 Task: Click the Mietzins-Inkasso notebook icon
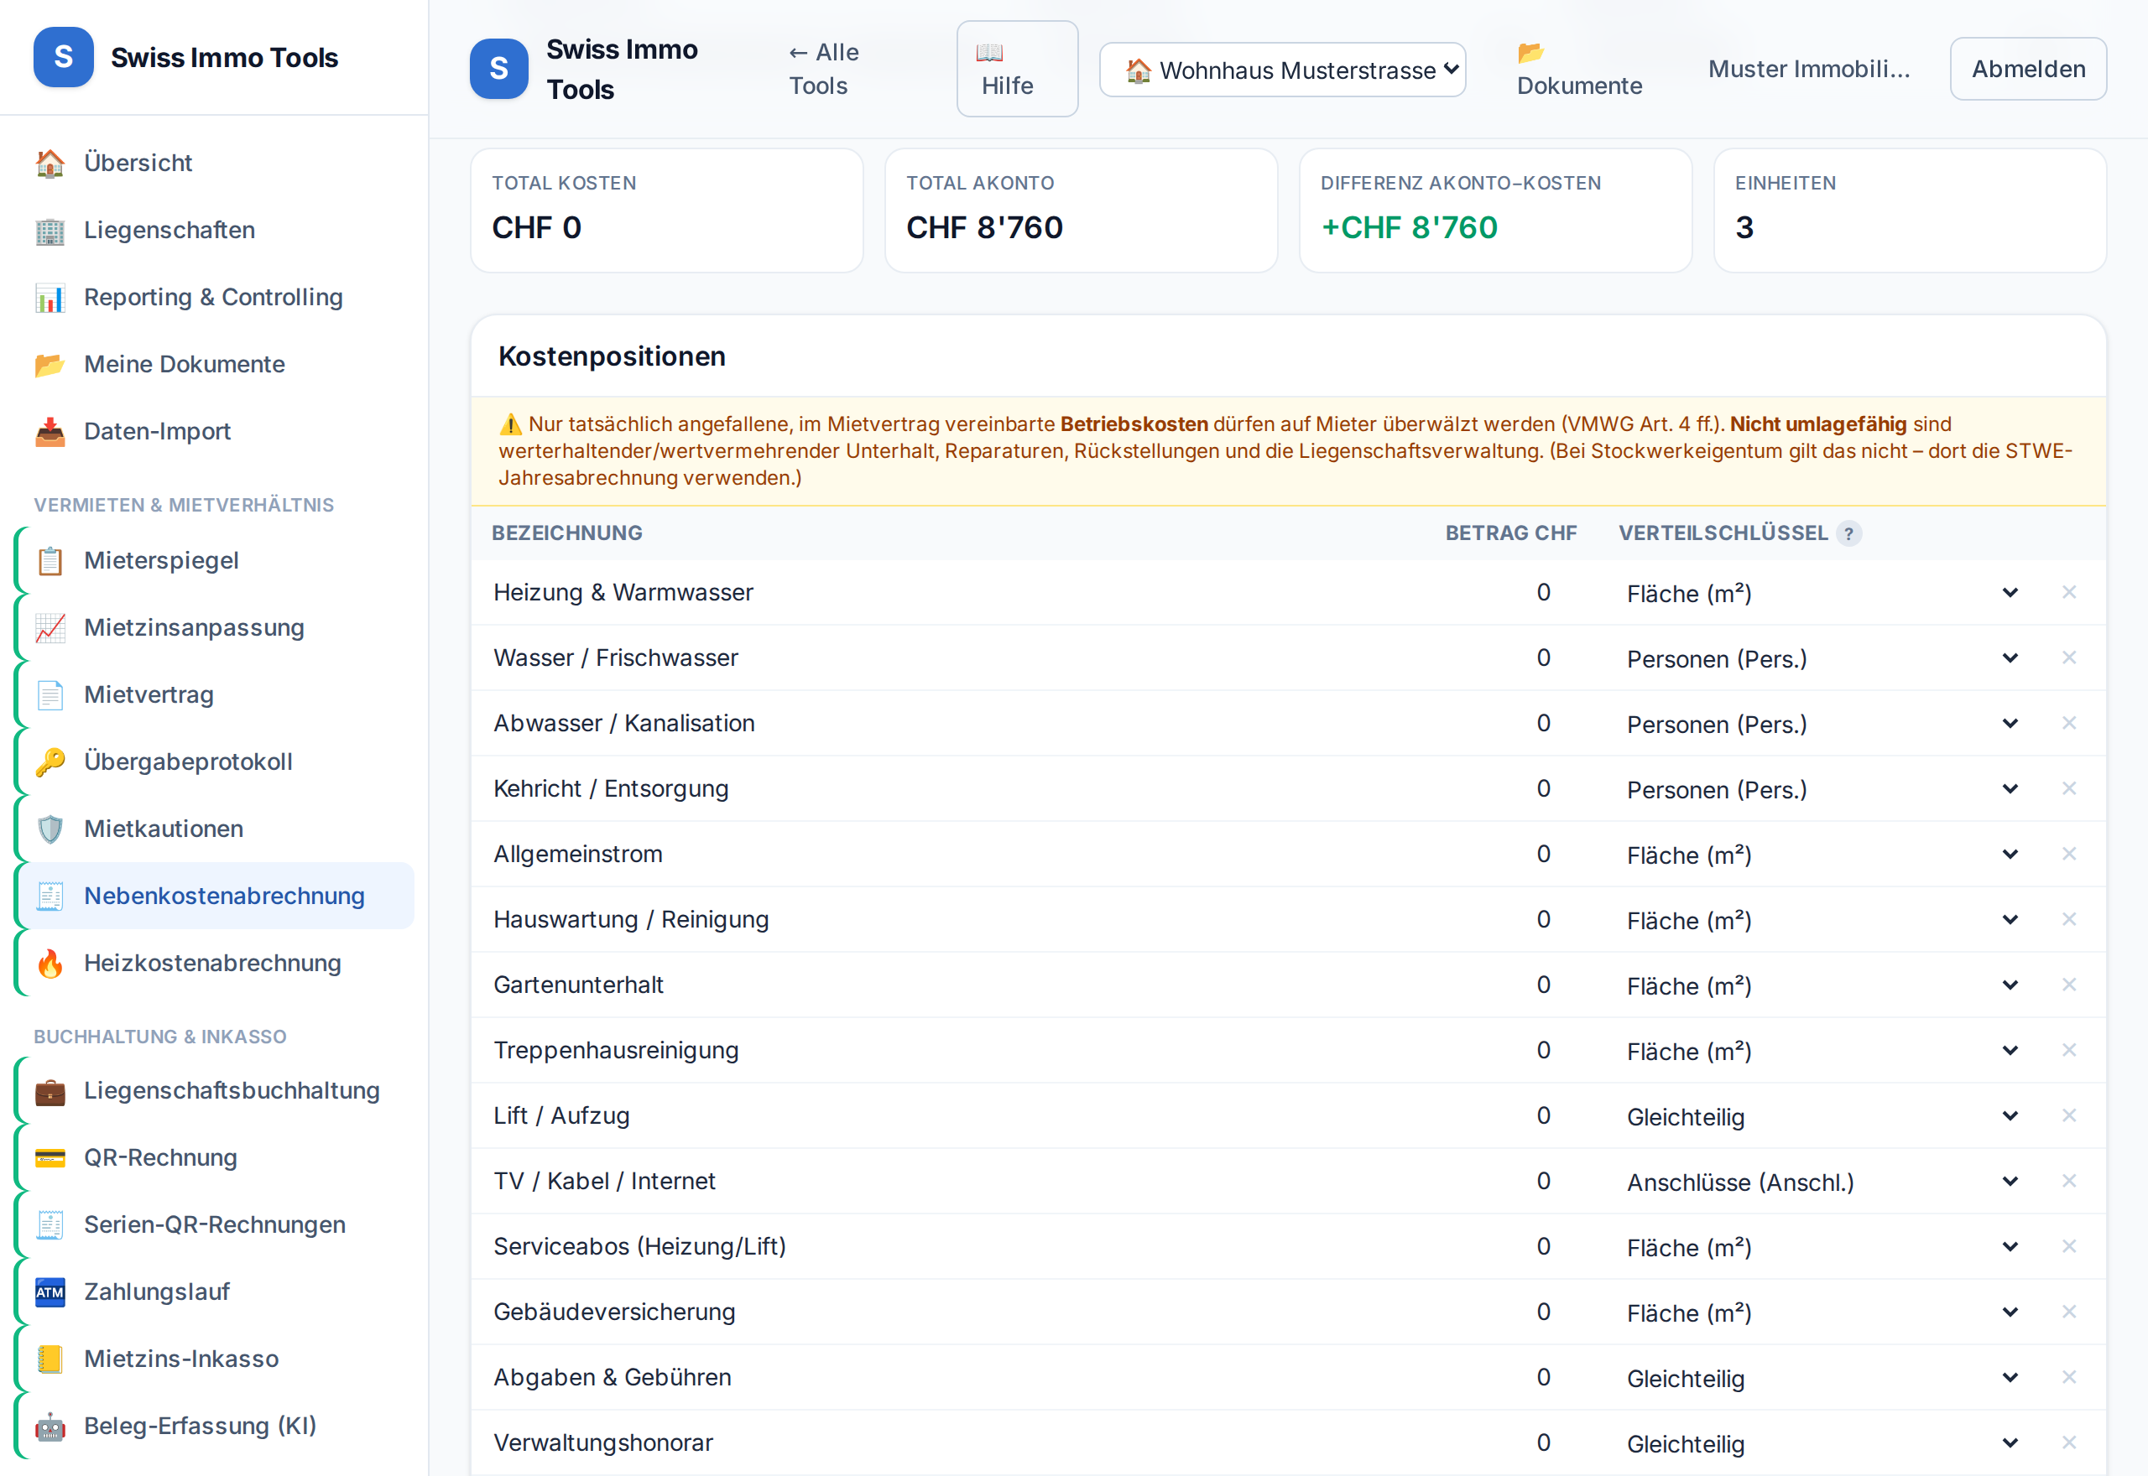50,1359
